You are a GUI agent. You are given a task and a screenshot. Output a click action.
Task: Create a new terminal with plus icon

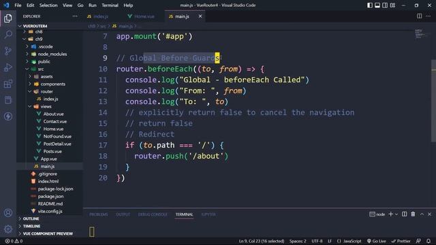click(x=390, y=214)
